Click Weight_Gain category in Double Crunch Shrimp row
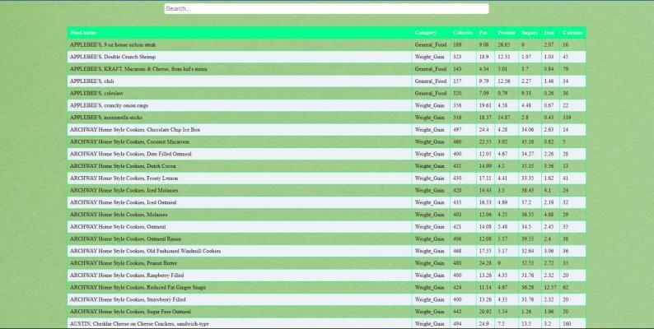 tap(430, 57)
